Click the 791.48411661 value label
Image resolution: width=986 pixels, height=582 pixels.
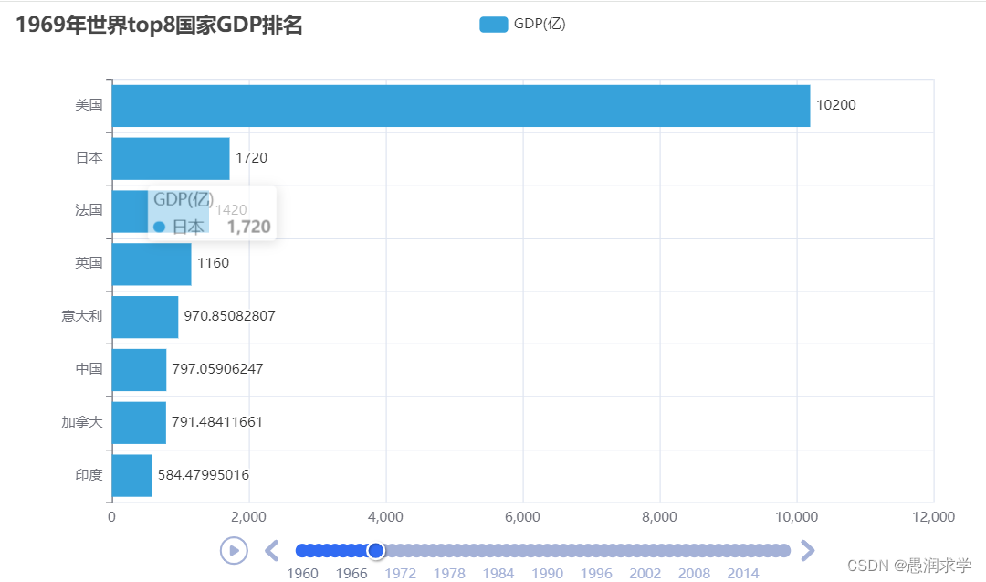(217, 421)
